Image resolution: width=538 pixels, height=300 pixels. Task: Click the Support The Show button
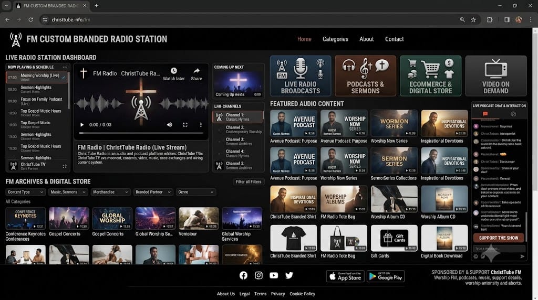[x=499, y=238]
